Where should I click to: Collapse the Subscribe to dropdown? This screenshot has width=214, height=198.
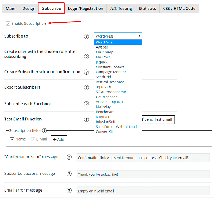point(118,36)
